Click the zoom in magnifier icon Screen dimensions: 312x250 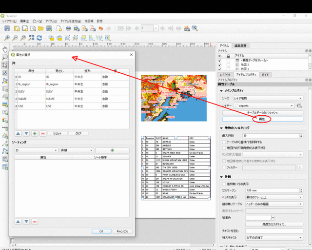tap(7, 38)
